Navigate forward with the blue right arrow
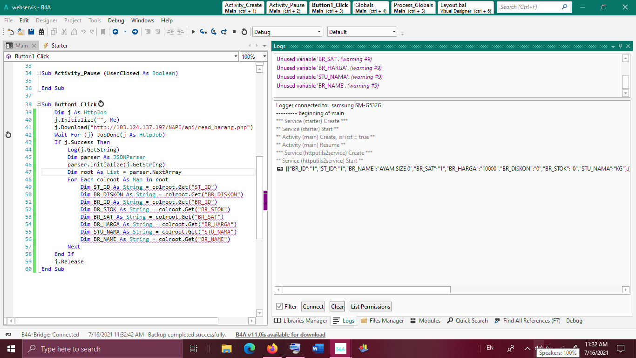This screenshot has height=358, width=636. point(135,32)
